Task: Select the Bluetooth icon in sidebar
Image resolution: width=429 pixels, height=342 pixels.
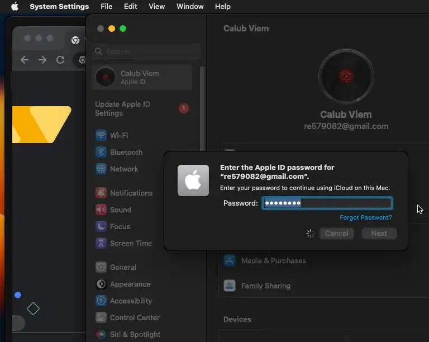Action: [x=101, y=152]
